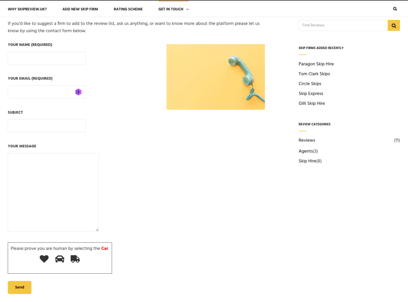This screenshot has height=302, width=408.
Task: Open the Paragon Skip Hire link
Action: point(316,64)
